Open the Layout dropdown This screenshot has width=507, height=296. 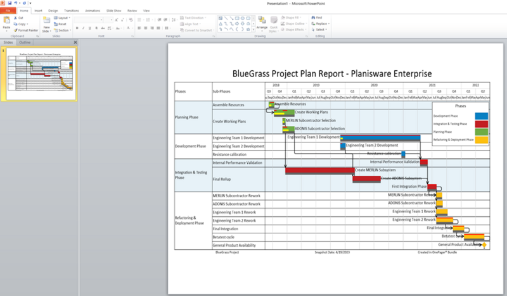(62, 18)
